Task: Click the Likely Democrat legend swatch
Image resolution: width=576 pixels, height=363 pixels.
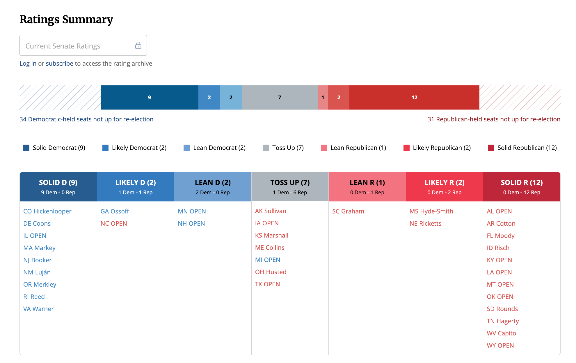Action: [105, 148]
